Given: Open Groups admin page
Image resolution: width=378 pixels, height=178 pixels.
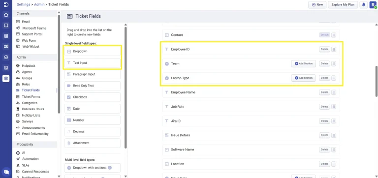Looking at the screenshot, I should (27, 78).
